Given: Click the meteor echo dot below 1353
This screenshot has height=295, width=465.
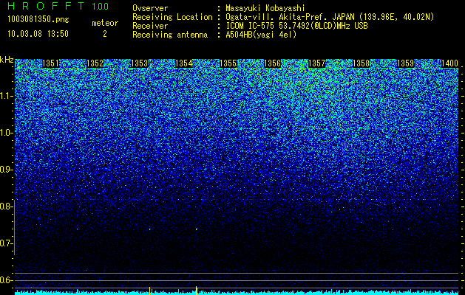Looking at the screenshot, I should 150,229.
